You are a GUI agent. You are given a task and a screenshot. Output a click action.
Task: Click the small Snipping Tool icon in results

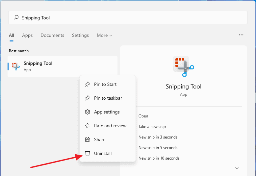point(16,66)
